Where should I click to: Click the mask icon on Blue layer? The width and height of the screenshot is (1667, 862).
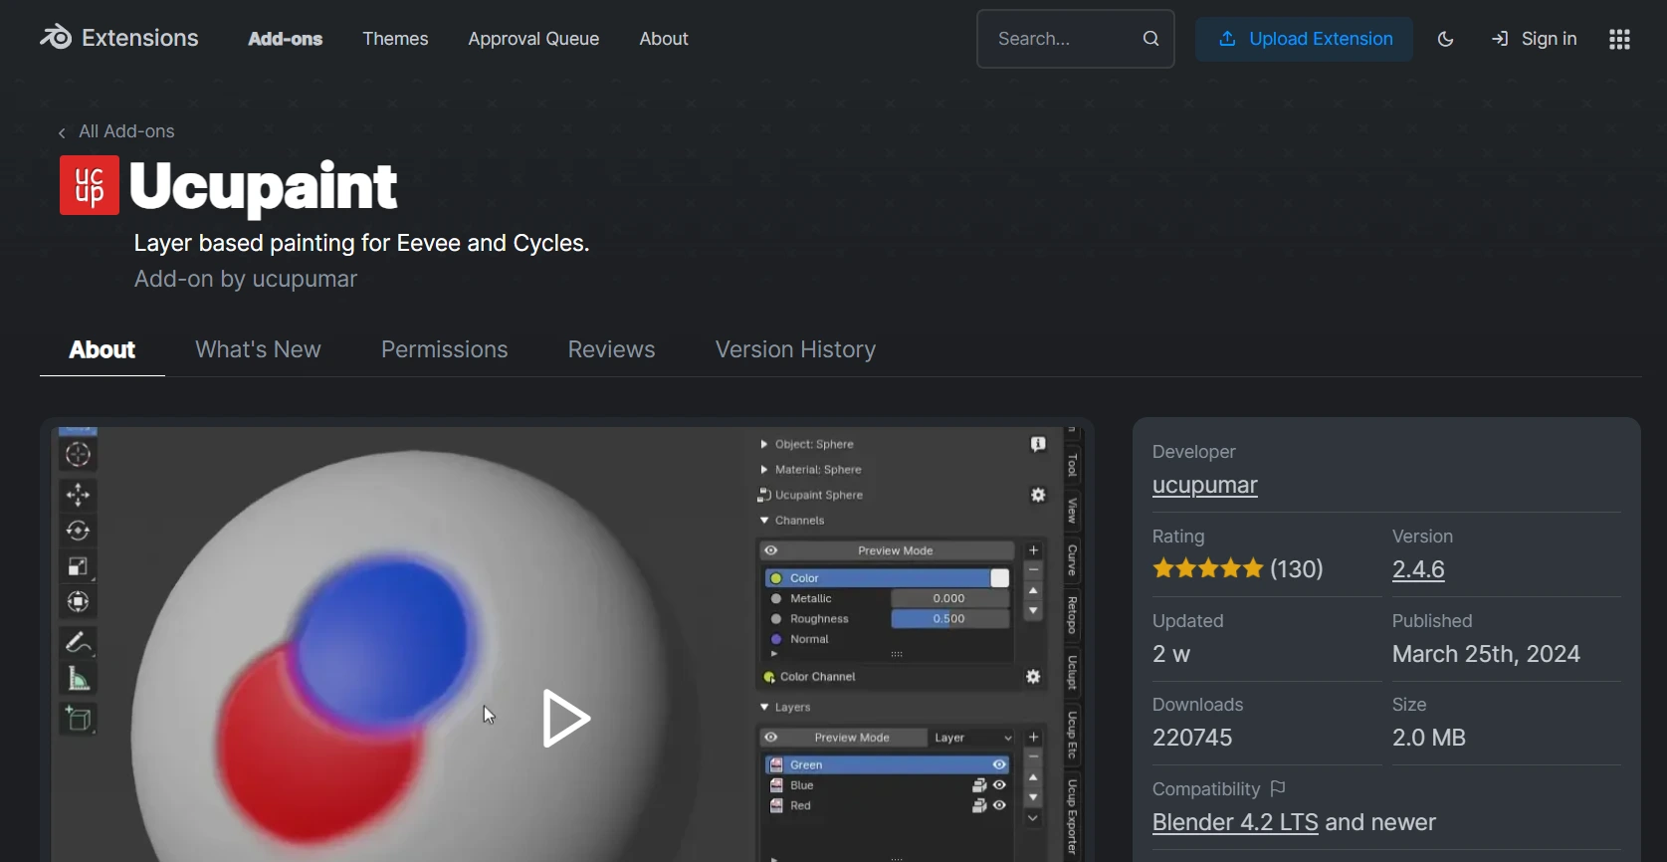click(979, 785)
